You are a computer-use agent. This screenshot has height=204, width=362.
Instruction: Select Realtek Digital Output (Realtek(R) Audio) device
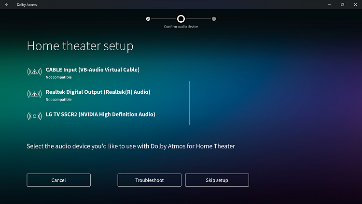click(x=98, y=92)
